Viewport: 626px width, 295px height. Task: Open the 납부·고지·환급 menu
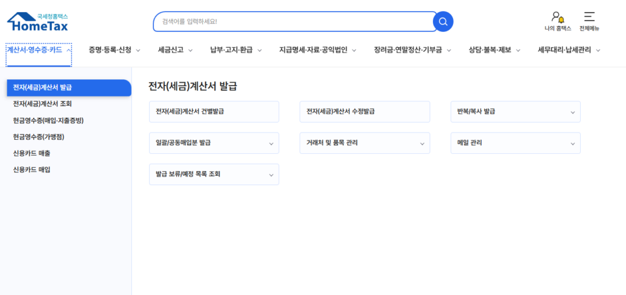tap(236, 50)
